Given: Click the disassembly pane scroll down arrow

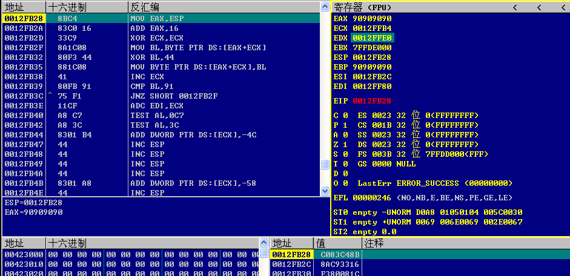Looking at the screenshot, I should click(325, 191).
